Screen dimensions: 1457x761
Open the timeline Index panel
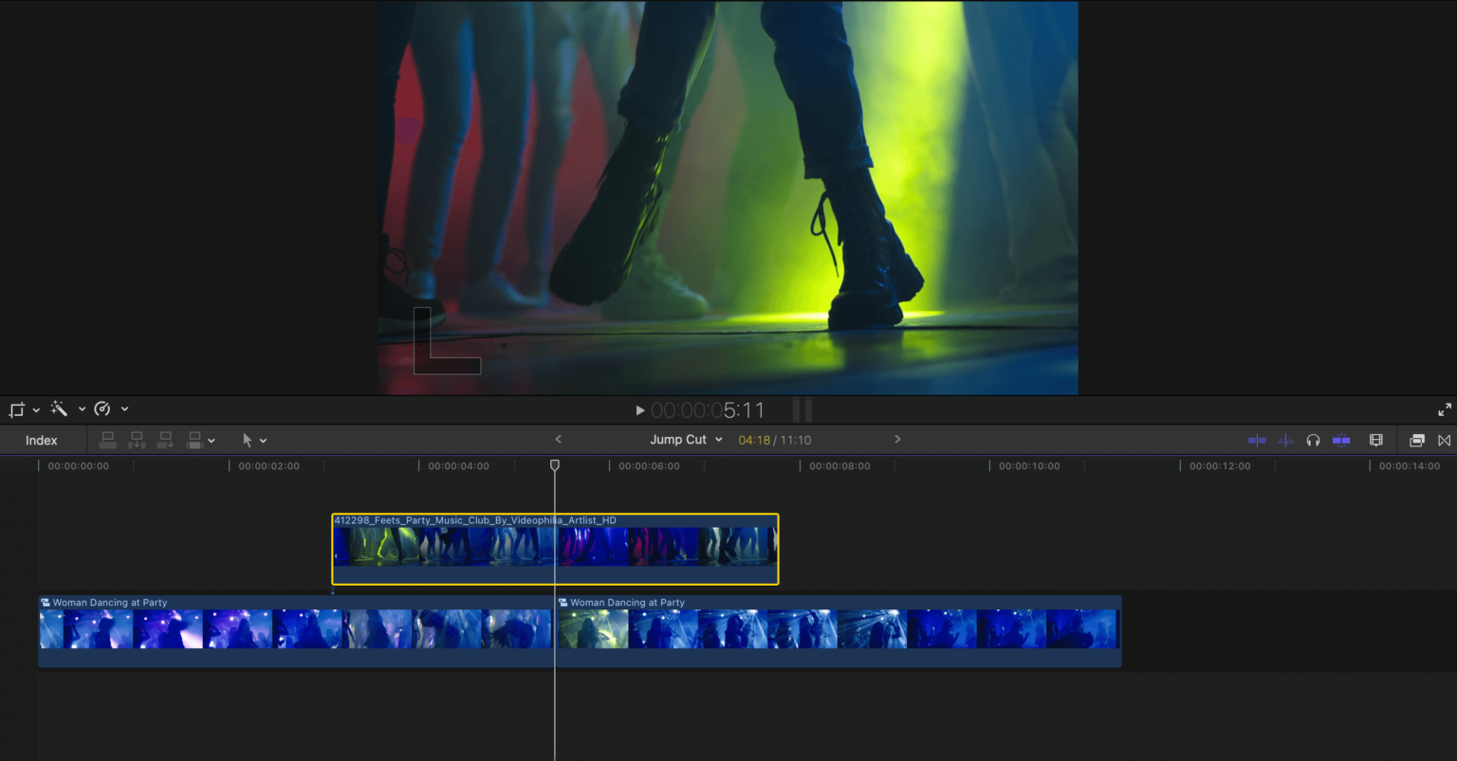[42, 440]
